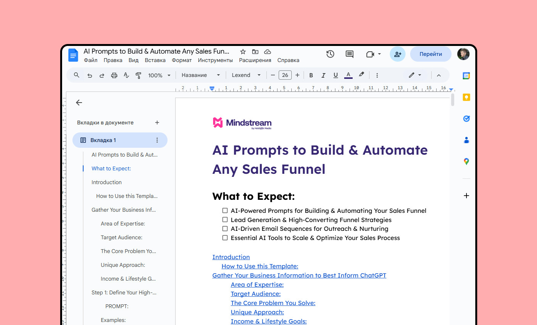
Task: Open Google Keep from side panel
Action: (x=466, y=97)
